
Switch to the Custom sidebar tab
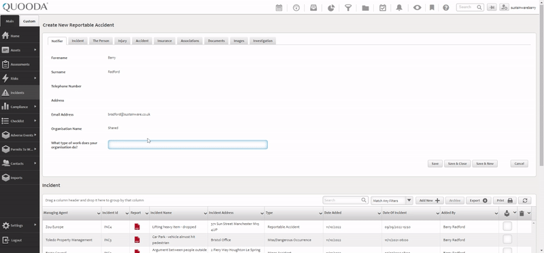point(29,21)
